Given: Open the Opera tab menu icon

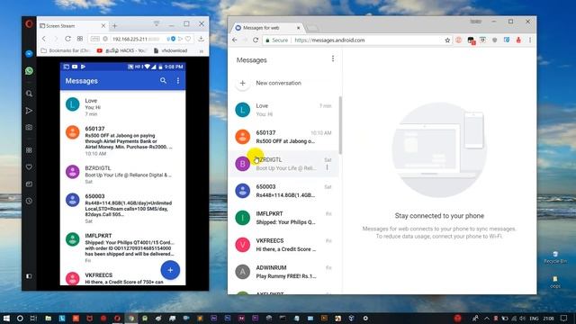Looking at the screenshot, I should point(157,24).
